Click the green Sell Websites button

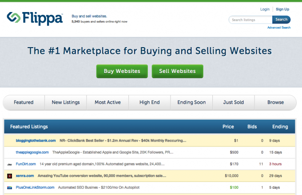[177, 71]
